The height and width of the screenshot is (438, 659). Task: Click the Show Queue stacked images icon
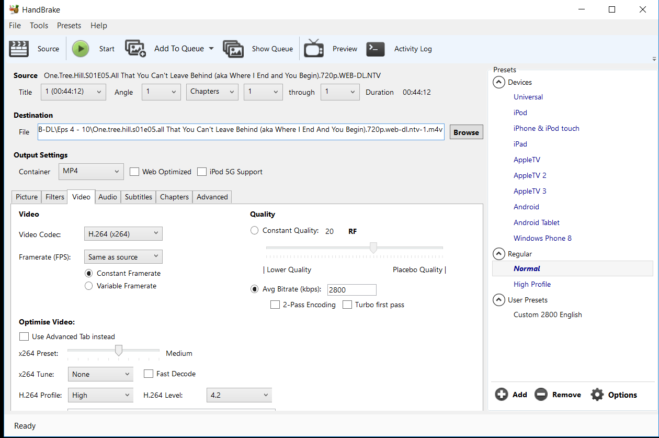point(233,49)
